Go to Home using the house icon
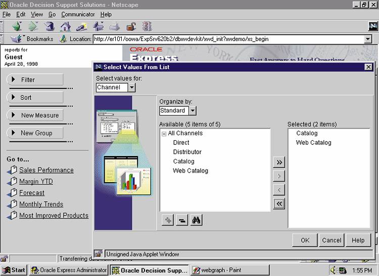 click(66, 26)
